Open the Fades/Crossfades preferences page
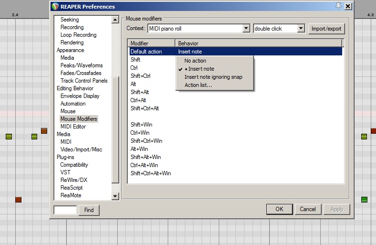Screen dimensions: 376x245 pos(81,73)
